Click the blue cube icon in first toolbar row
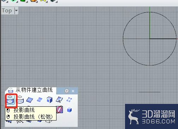Screen dimensions: 178x129 tap(49, 100)
